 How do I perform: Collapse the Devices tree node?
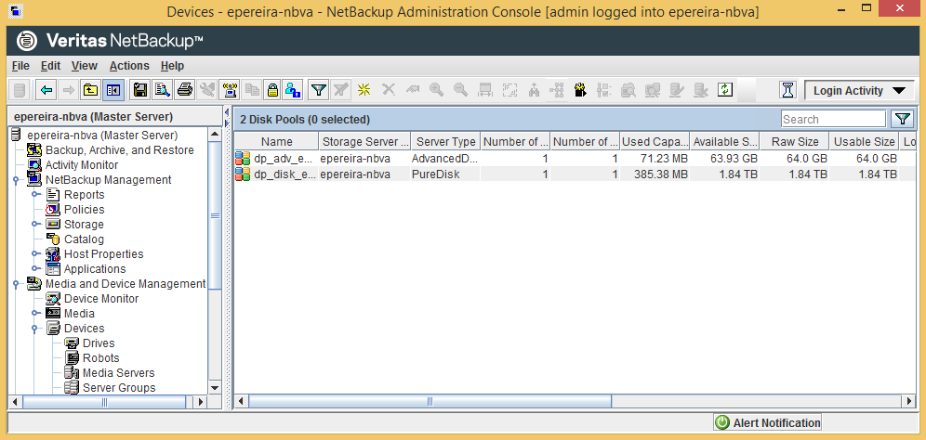[35, 328]
